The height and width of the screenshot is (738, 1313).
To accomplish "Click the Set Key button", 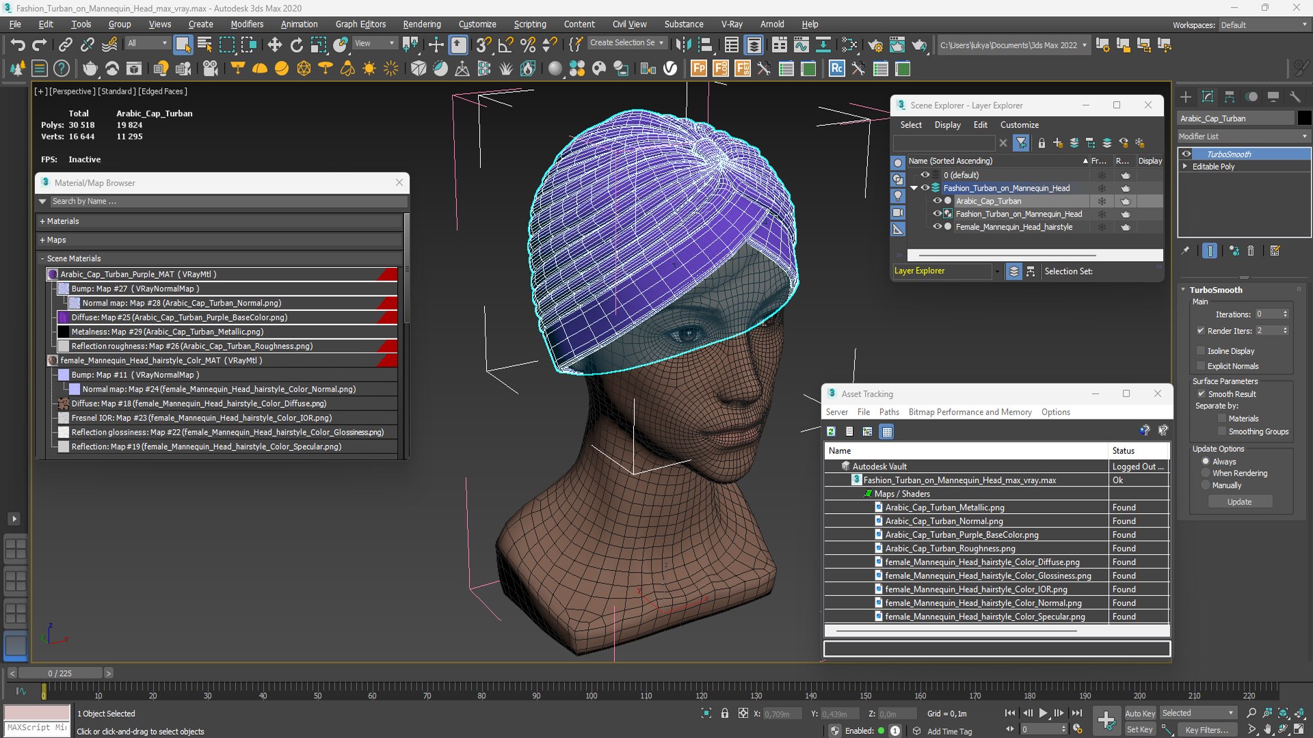I will [x=1140, y=729].
